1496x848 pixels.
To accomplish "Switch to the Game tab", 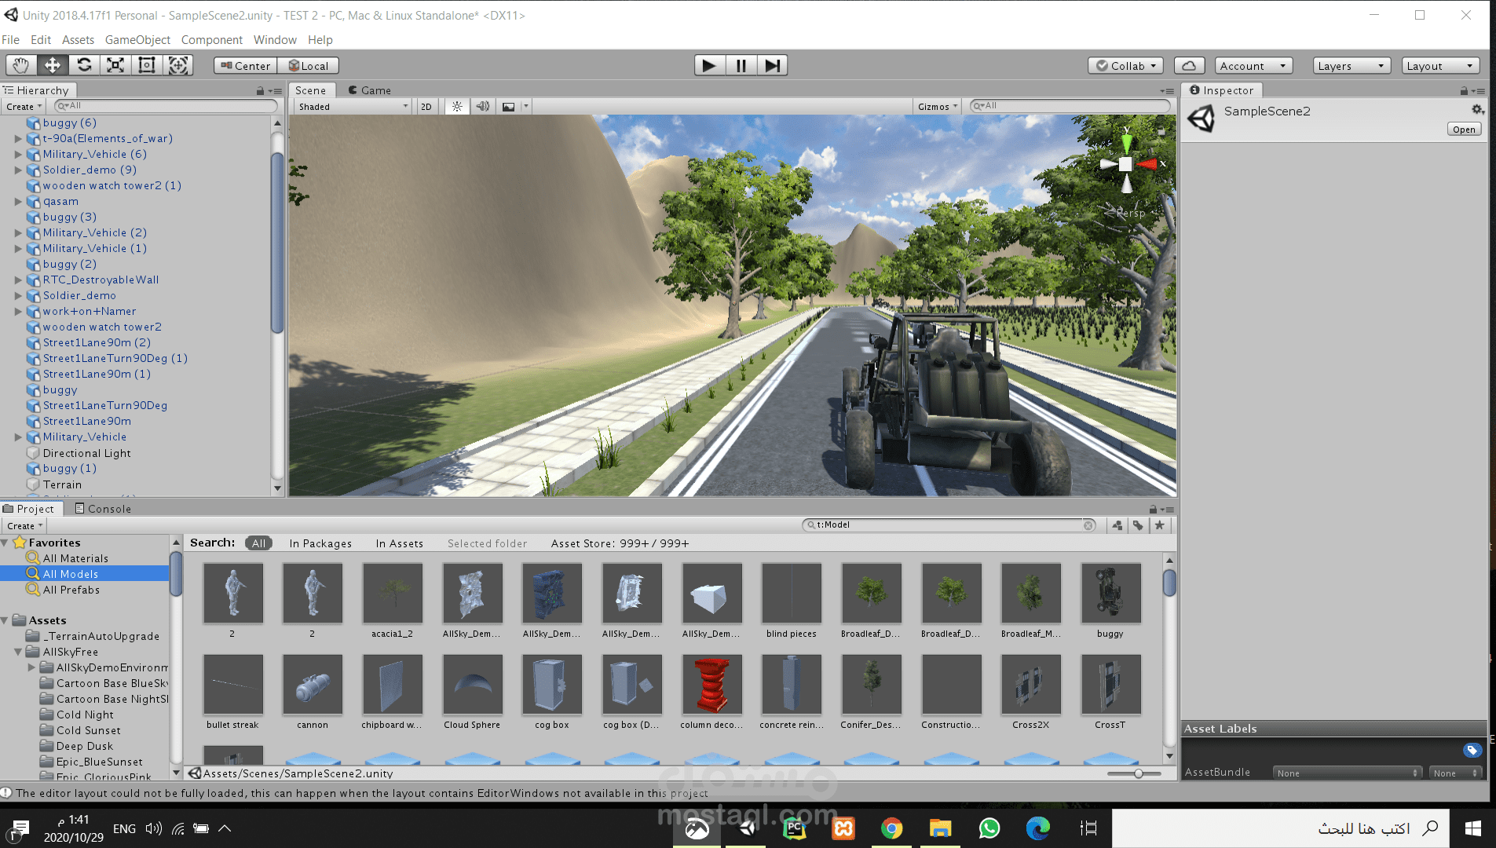I will [x=369, y=90].
